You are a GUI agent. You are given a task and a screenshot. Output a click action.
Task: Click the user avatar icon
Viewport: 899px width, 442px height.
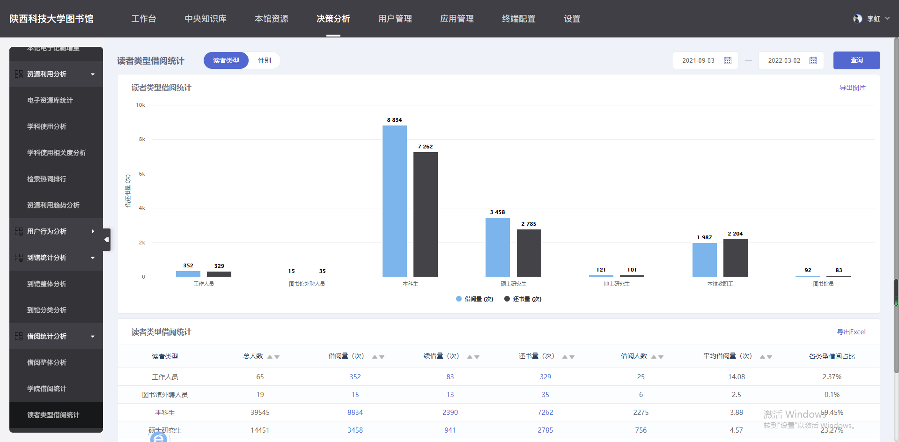click(857, 19)
